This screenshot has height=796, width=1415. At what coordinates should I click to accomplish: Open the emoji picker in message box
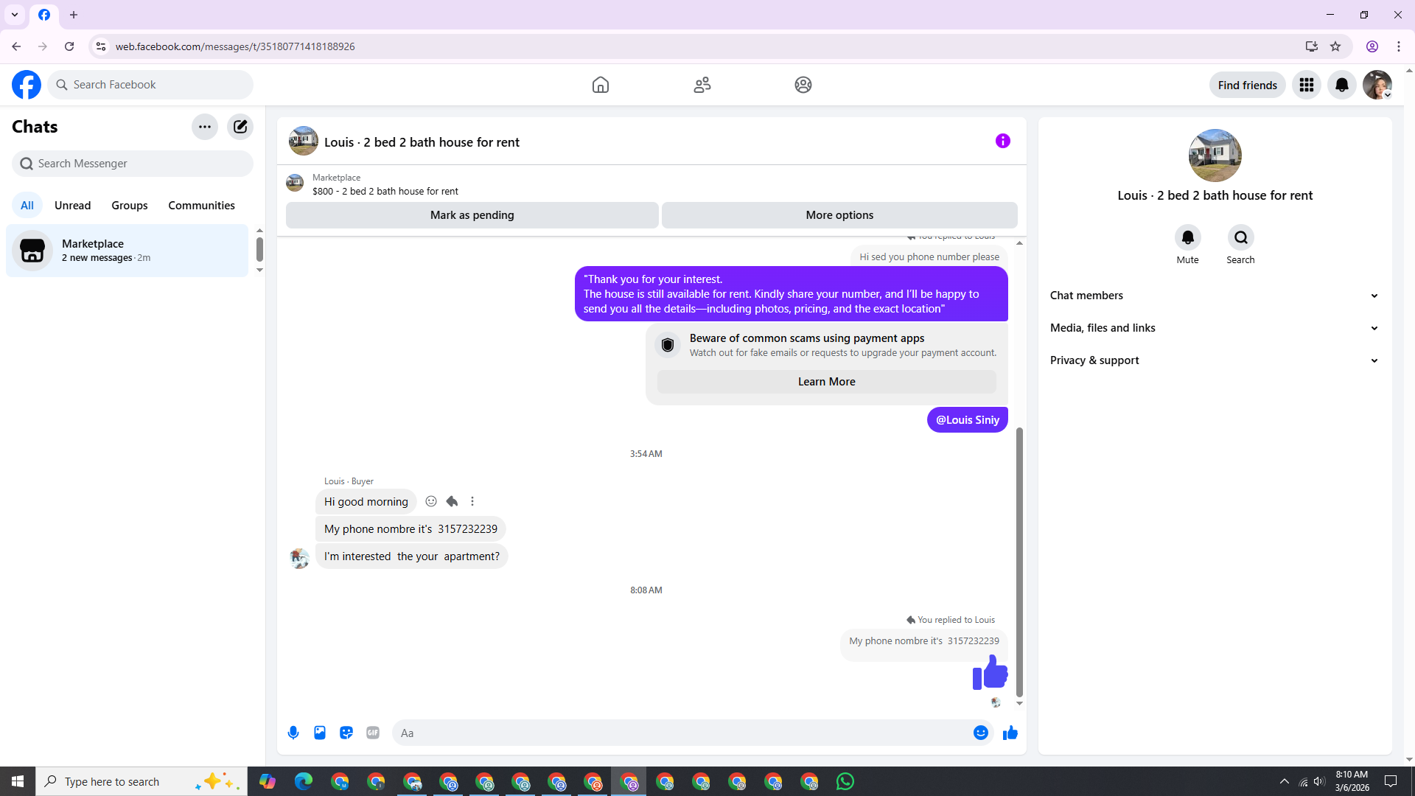pos(980,733)
